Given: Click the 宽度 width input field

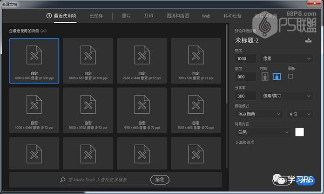Looking at the screenshot, I should 245,58.
